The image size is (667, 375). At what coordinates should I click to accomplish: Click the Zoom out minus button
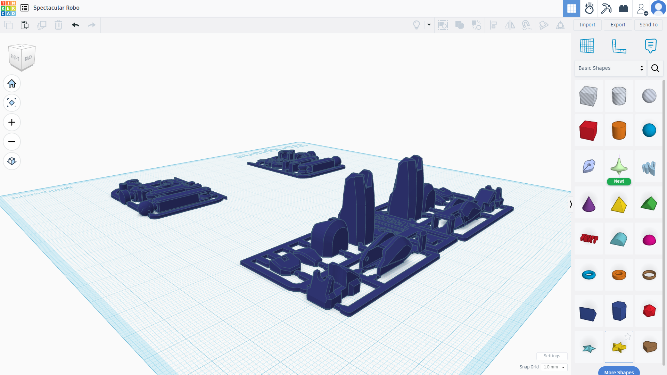coord(12,142)
